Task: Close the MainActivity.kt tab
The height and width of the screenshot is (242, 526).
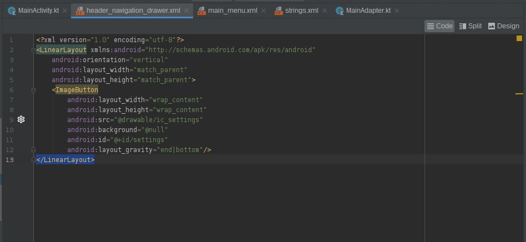Action: (65, 11)
